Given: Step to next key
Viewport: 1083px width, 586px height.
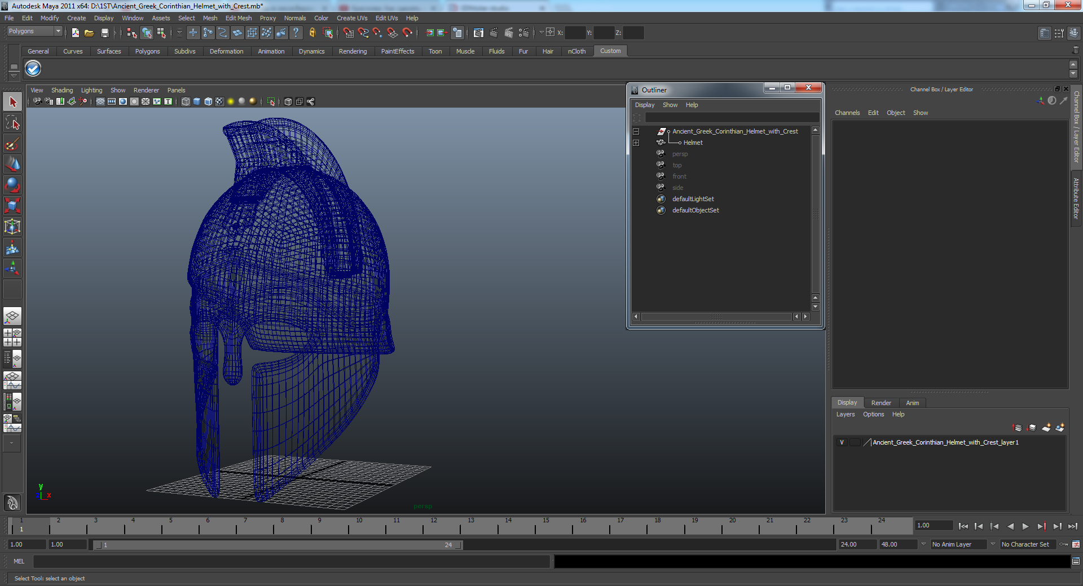Looking at the screenshot, I should tap(1041, 526).
